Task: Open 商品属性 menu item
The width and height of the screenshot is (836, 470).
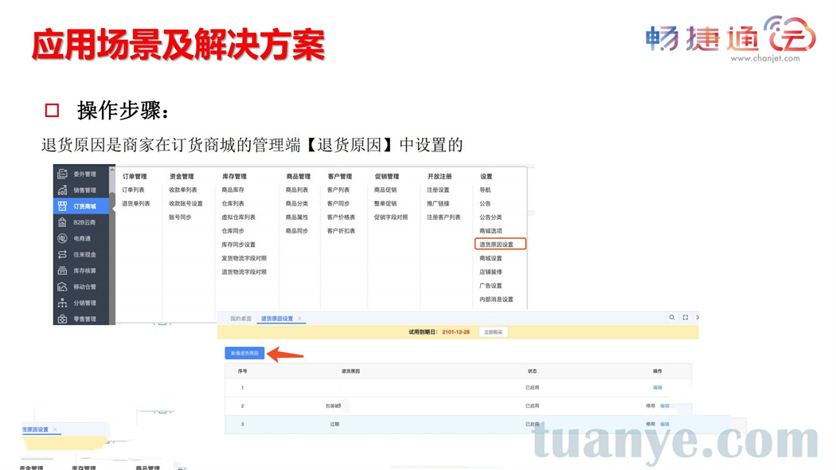Action: tap(297, 217)
